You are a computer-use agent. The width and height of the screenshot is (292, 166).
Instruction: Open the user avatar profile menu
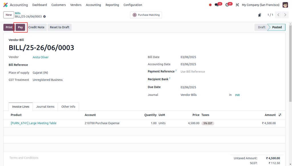pos(285,5)
